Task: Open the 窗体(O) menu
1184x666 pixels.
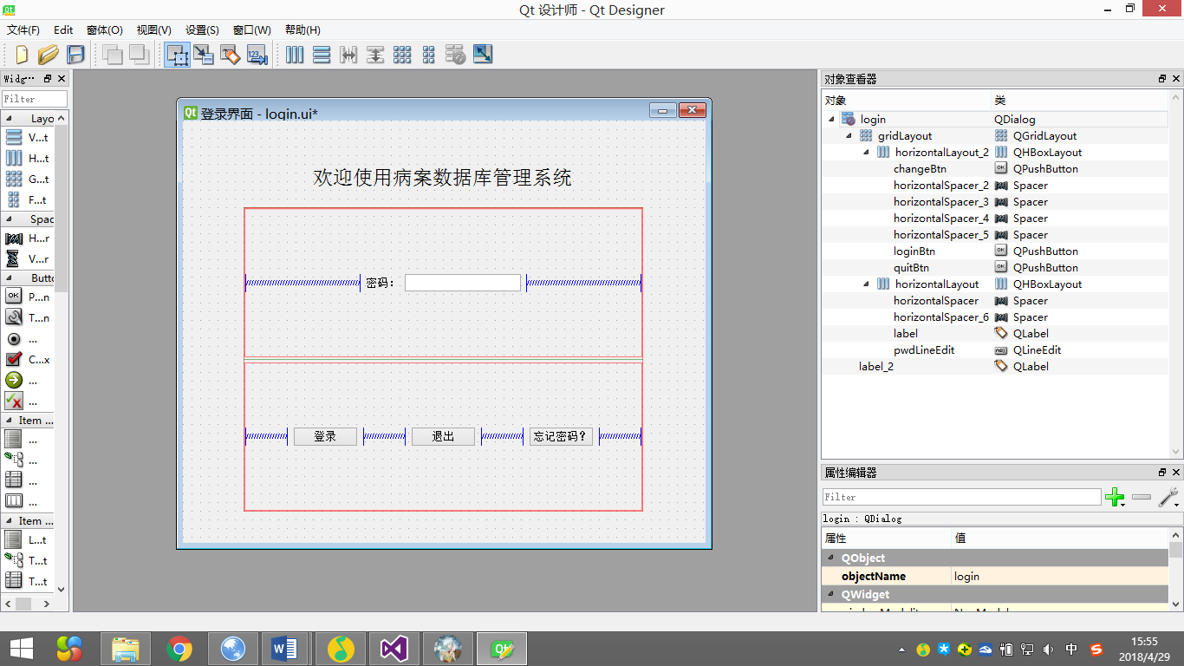Action: coord(104,29)
